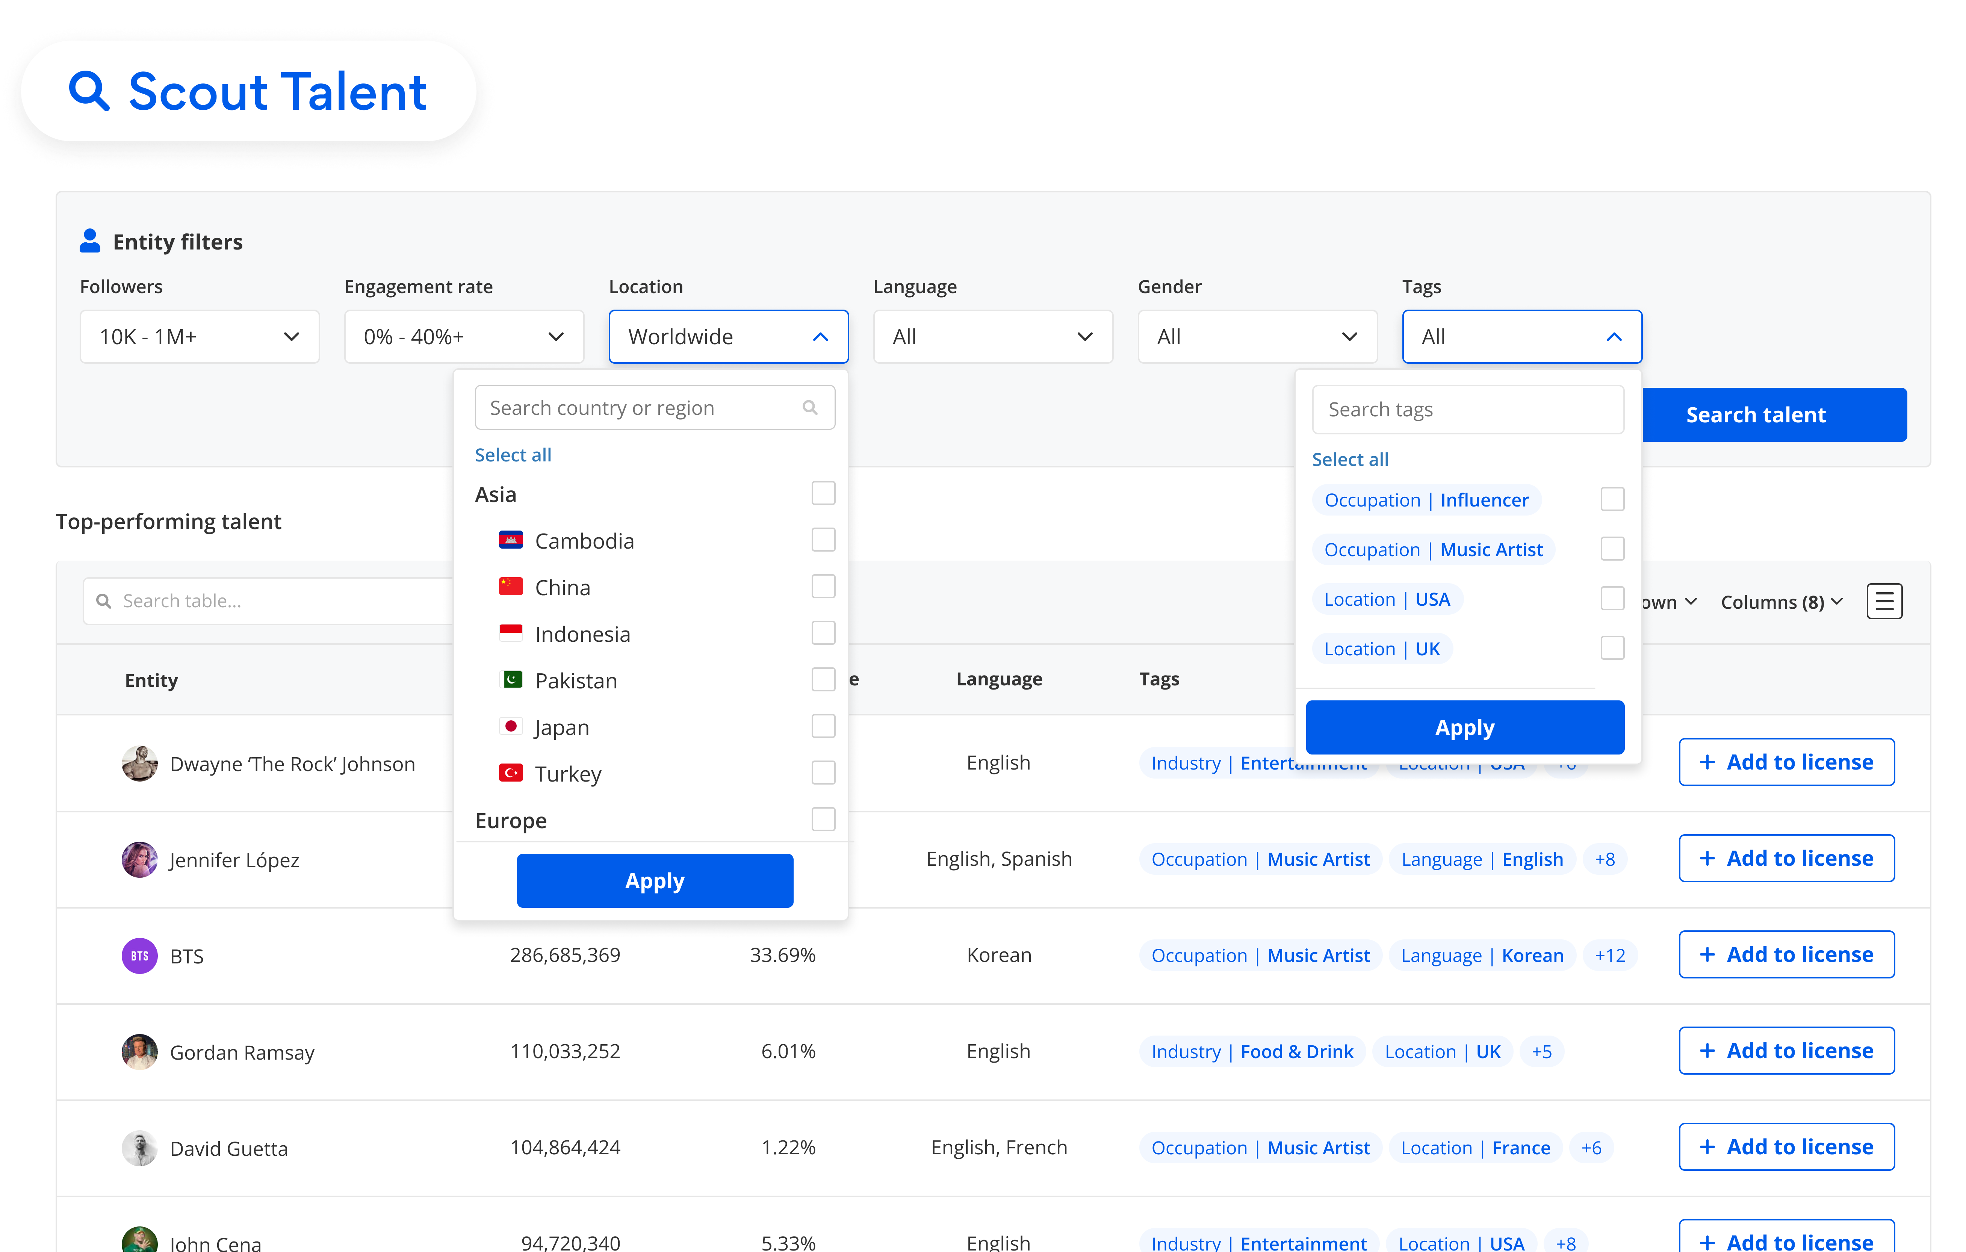
Task: Click Jennifer López profile avatar
Action: pos(140,859)
